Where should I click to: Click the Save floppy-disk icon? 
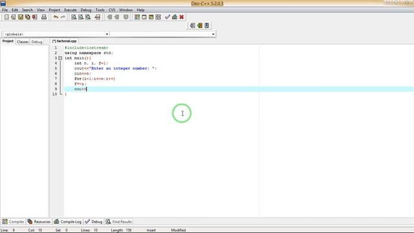21,17
